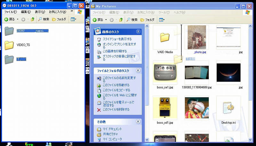This screenshot has width=256, height=146.
Task: Collapse the 画像のタスク panel
Action: (x=138, y=32)
